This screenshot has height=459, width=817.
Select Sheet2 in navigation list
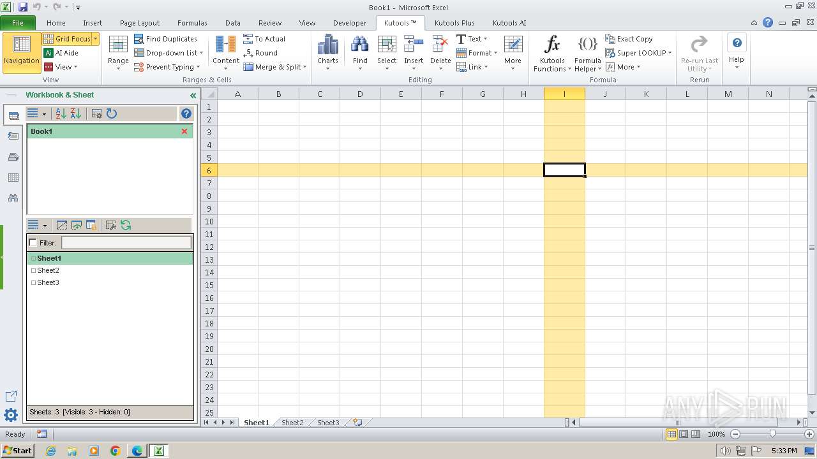point(110,270)
